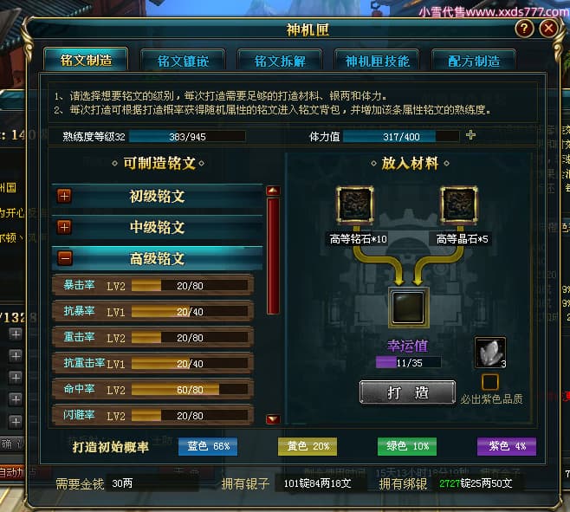Select the 命中率 LV2 inscription row
This screenshot has width=570, height=512.
pyautogui.click(x=152, y=390)
